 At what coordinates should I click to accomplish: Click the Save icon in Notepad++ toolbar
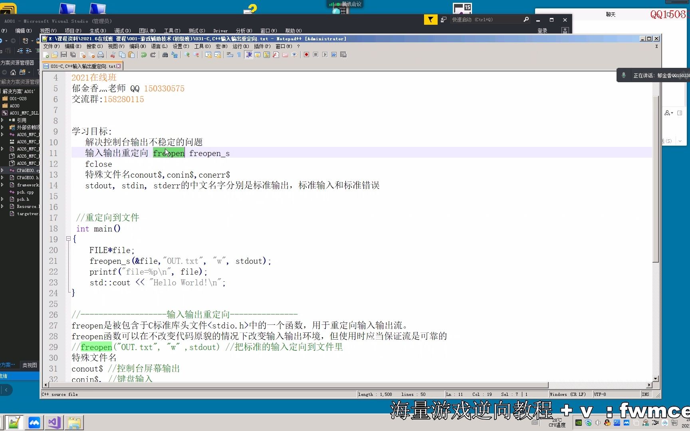pos(63,55)
